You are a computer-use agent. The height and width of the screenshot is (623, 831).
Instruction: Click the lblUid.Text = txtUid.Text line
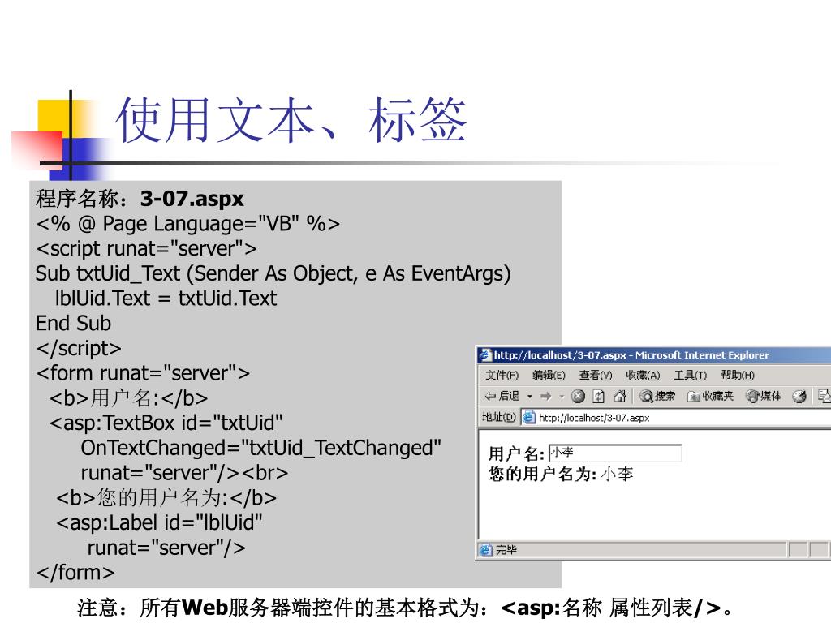[x=166, y=299]
